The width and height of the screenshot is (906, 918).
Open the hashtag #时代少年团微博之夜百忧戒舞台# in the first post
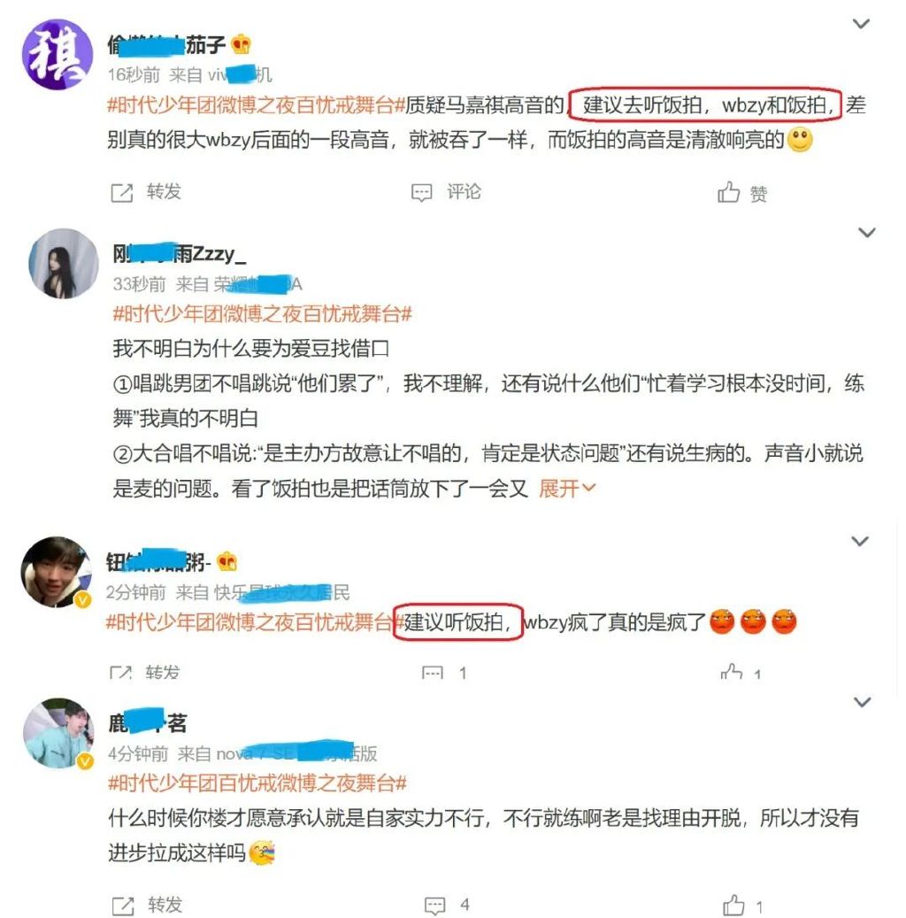(x=257, y=105)
